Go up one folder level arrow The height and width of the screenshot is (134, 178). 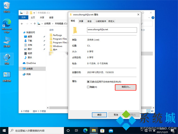35,24
